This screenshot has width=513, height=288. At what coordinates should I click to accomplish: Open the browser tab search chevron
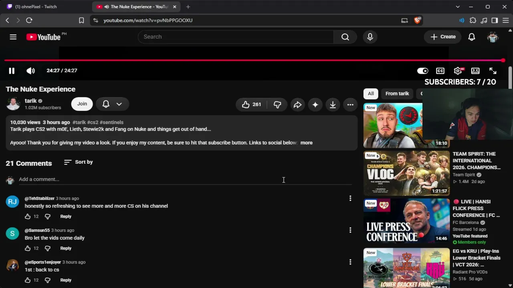pos(458,7)
